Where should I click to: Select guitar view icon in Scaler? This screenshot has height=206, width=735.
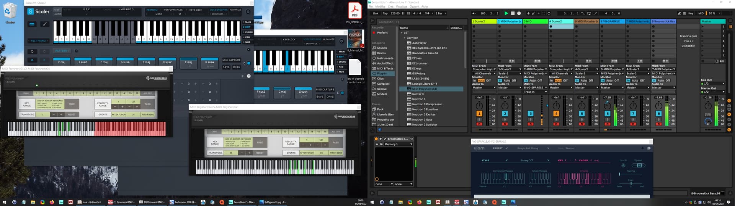[x=44, y=24]
